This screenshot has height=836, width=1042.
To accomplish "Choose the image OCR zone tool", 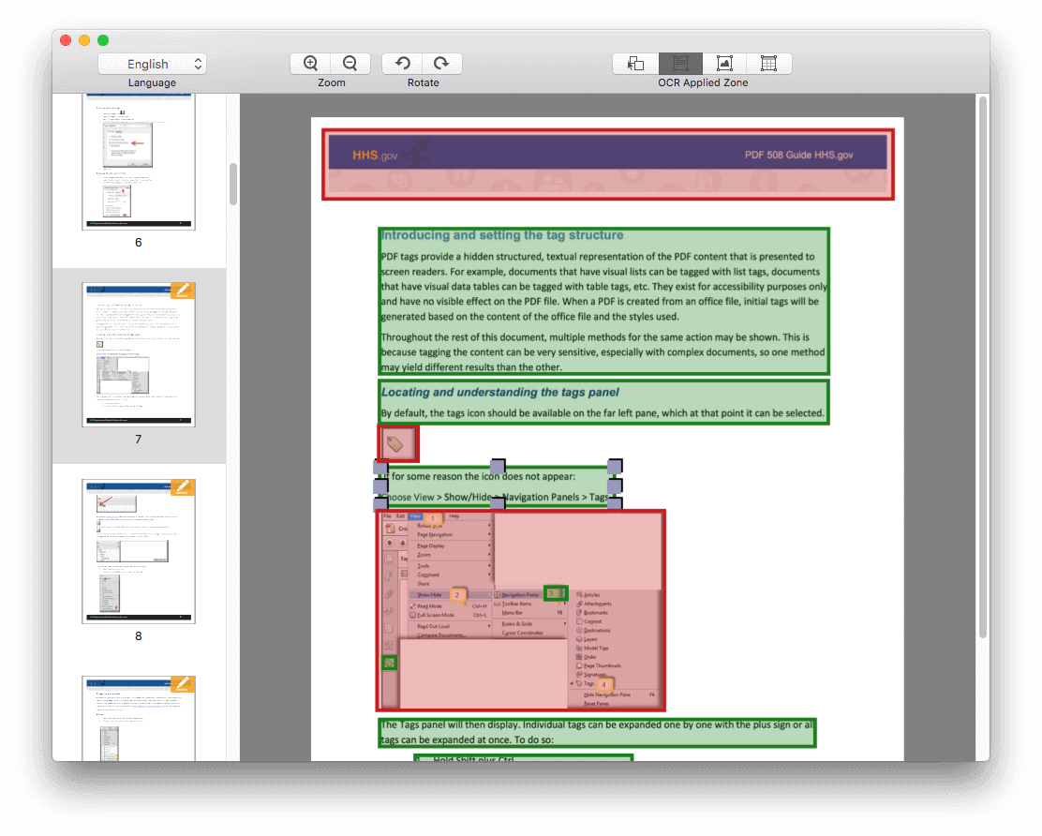I will tap(724, 64).
